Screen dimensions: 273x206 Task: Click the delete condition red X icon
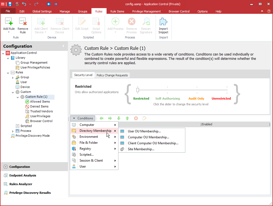click(136, 119)
